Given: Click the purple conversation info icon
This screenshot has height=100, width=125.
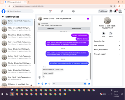Looking at the screenshot, I should 88,19.
